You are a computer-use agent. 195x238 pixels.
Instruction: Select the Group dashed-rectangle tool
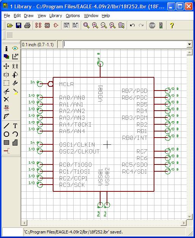[6, 83]
